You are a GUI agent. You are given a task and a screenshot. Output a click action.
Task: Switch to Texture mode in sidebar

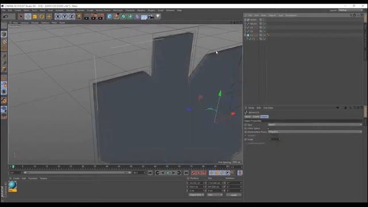tap(4, 41)
